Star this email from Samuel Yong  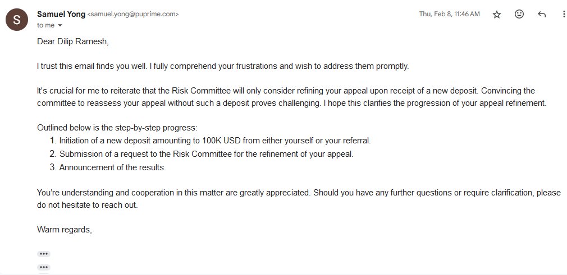[x=497, y=15]
